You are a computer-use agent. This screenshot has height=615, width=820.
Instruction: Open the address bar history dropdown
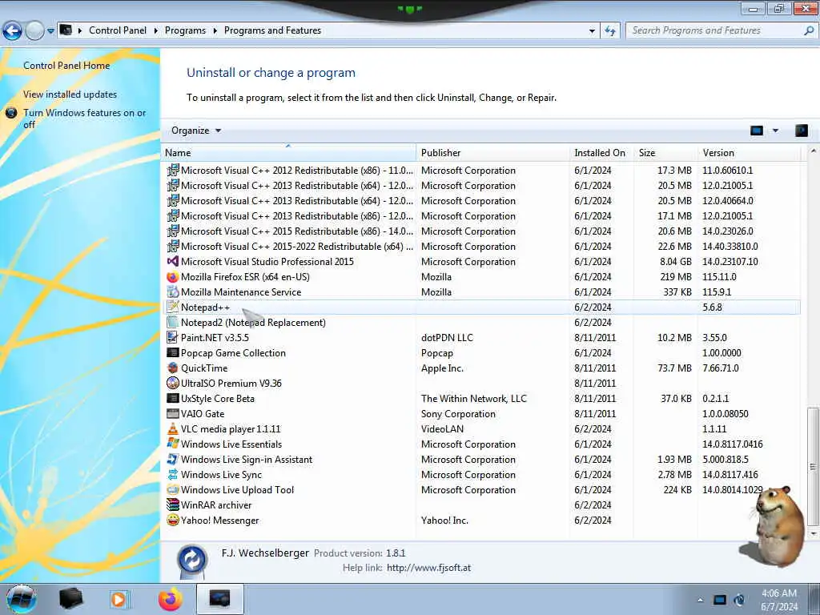(x=592, y=31)
